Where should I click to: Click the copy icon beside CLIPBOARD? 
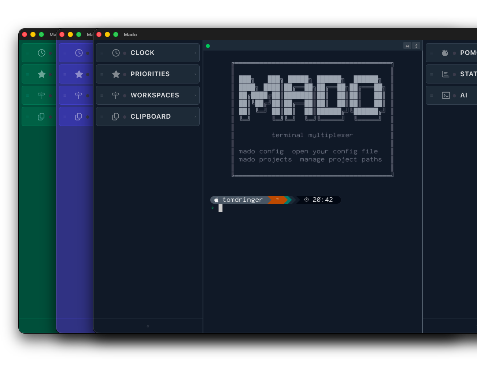116,116
